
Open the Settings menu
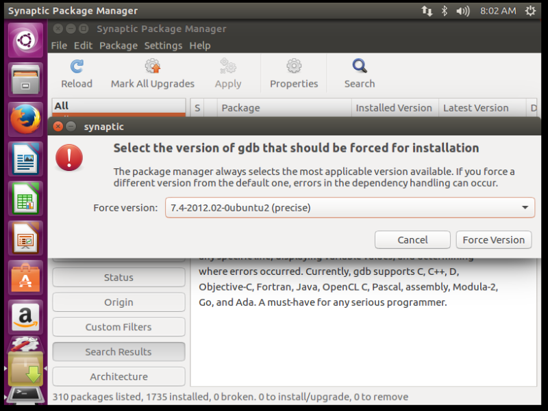163,46
